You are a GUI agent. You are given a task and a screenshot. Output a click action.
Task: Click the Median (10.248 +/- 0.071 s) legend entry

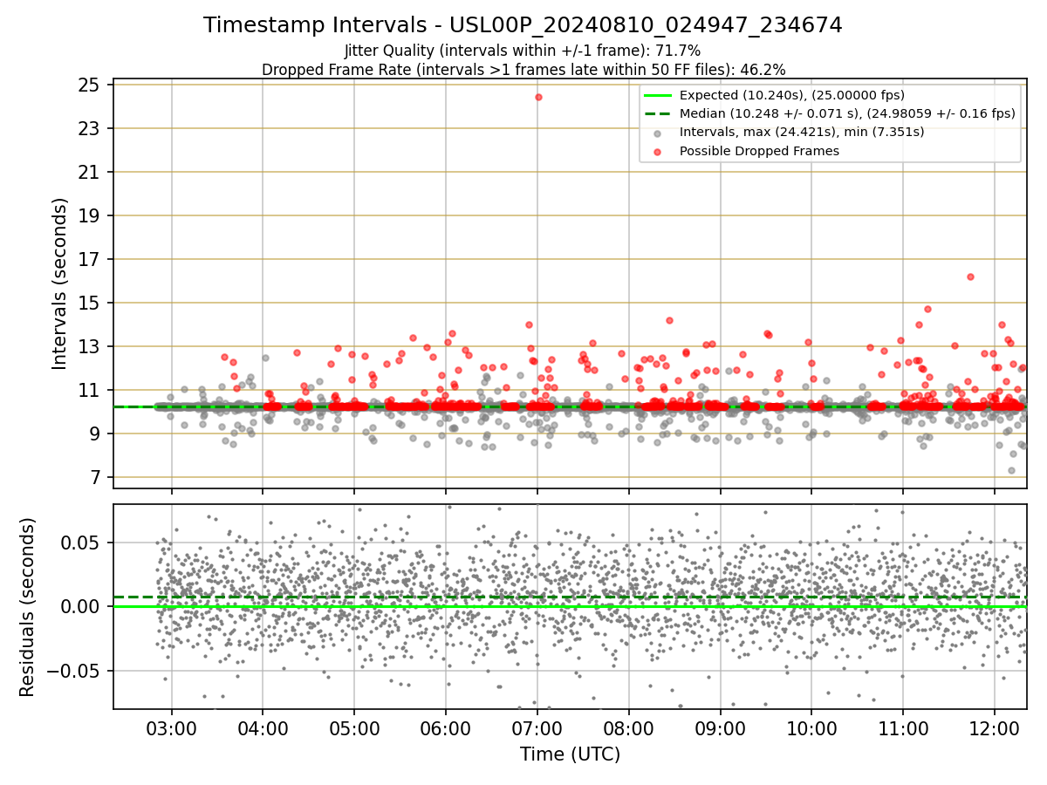pyautogui.click(x=831, y=113)
